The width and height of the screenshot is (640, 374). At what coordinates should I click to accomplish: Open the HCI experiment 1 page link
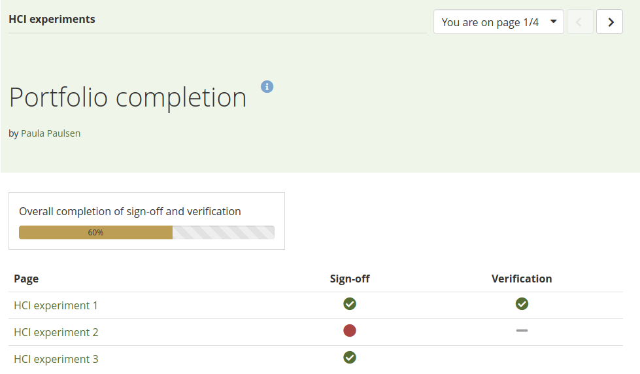coord(56,305)
